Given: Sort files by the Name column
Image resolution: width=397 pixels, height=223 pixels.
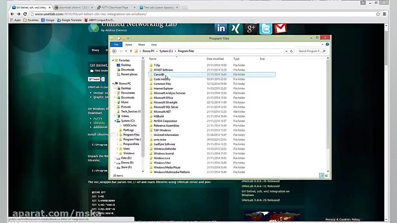Looking at the screenshot, I should pos(152,59).
